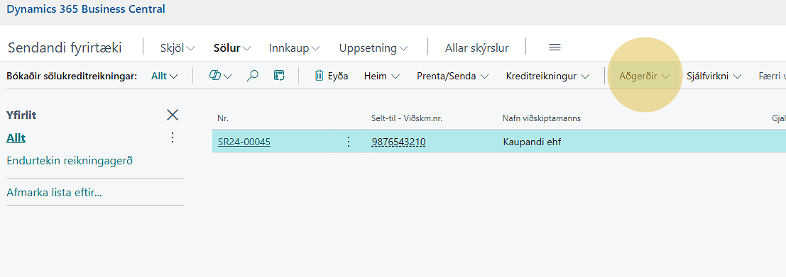This screenshot has height=277, width=786.
Task: Close the Yfirlit filter pane
Action: pyautogui.click(x=173, y=115)
